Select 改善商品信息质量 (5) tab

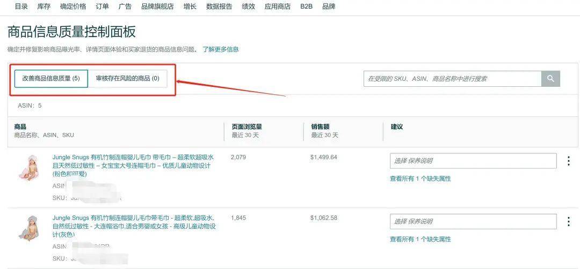click(51, 78)
